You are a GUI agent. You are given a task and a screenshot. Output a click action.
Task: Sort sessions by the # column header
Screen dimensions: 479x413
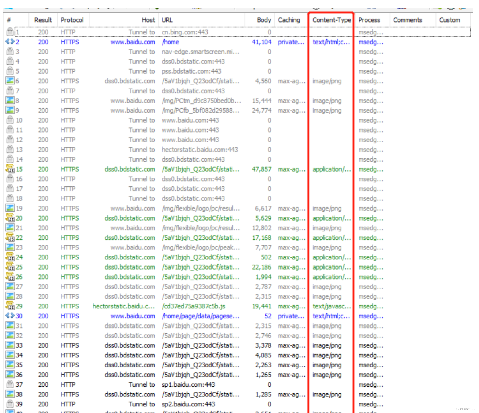[x=16, y=20]
